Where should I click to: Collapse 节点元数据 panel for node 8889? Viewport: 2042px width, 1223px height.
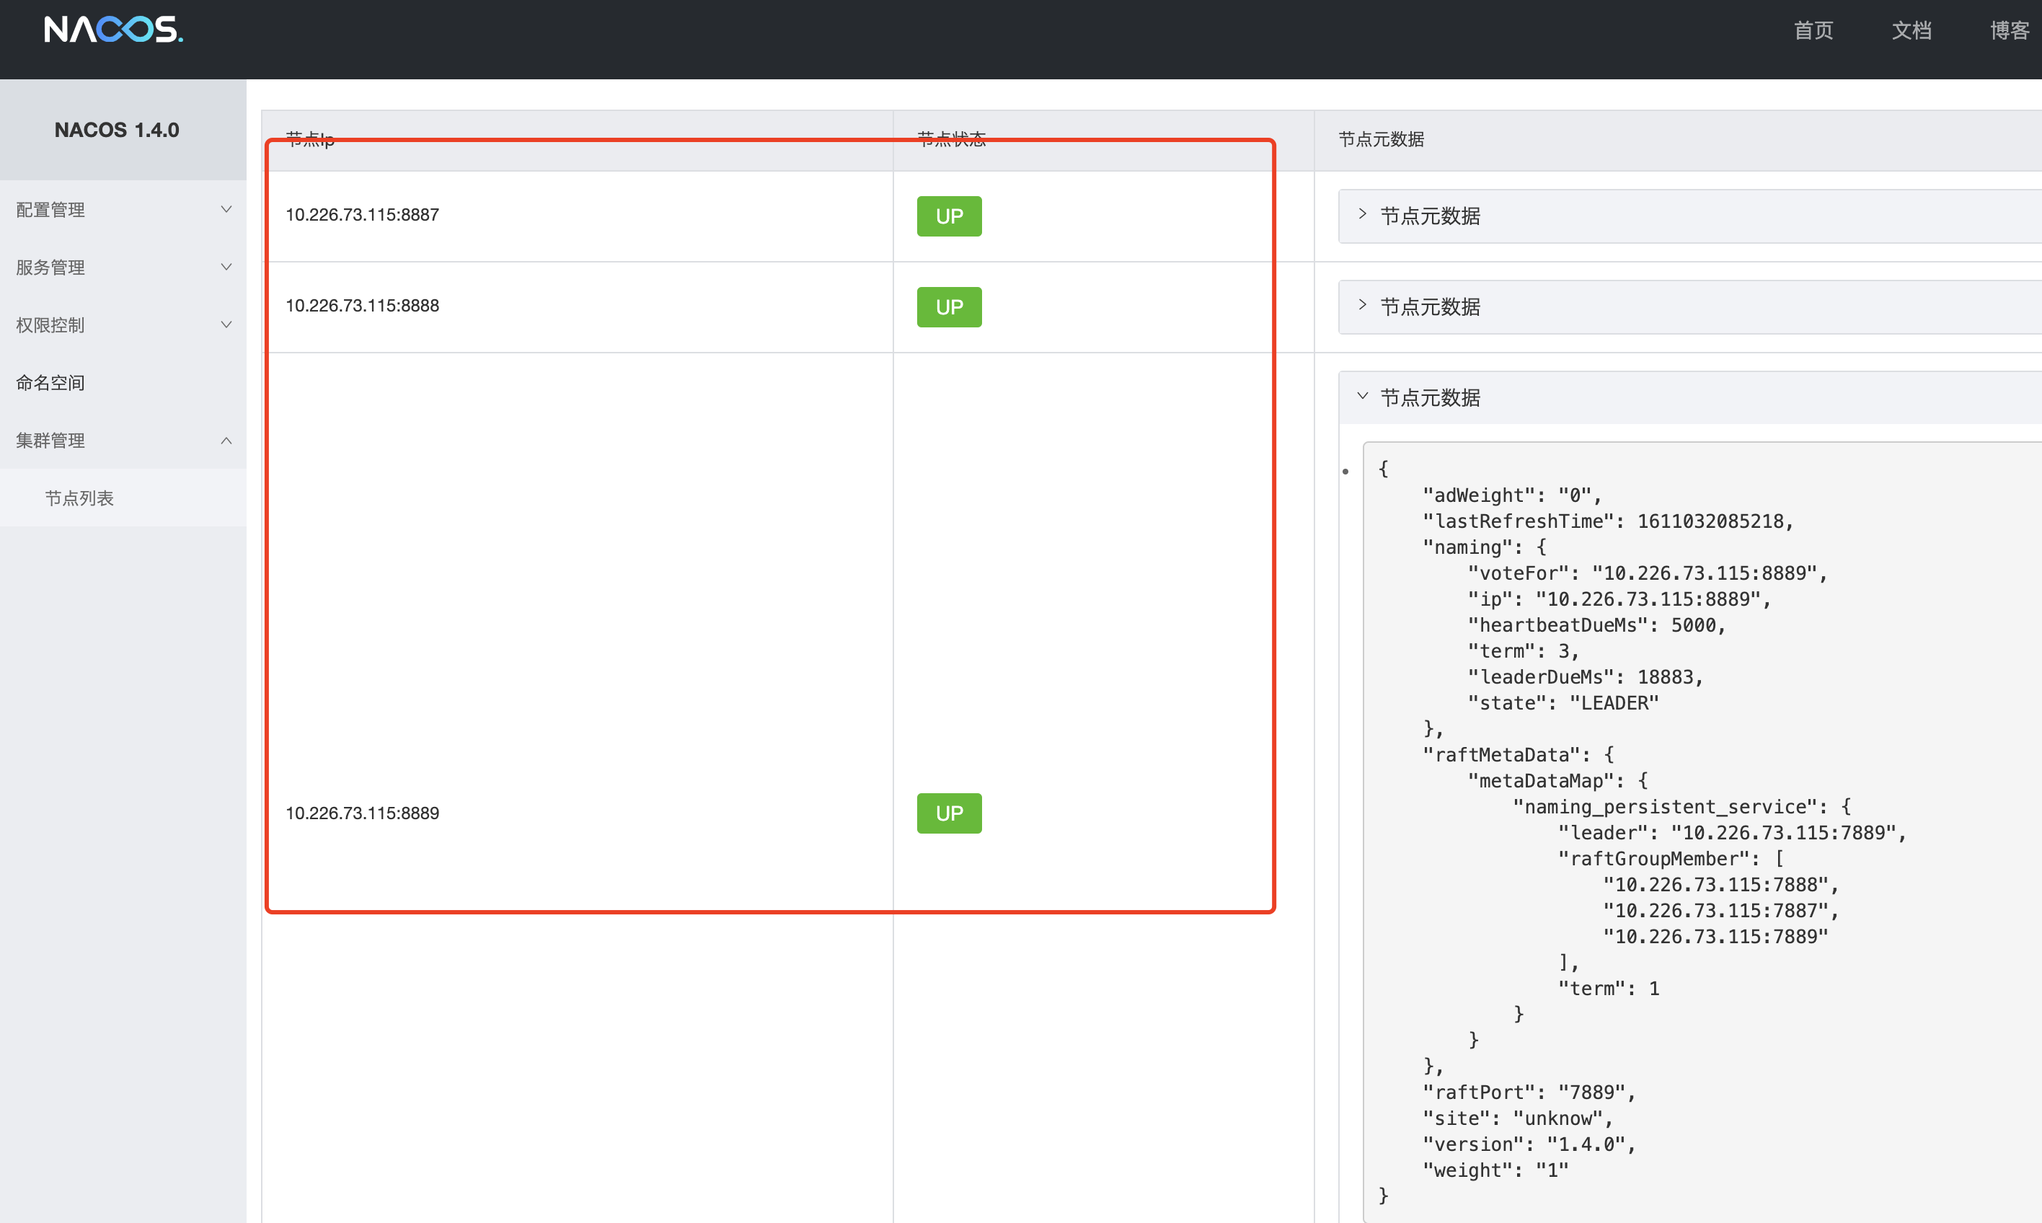pos(1689,397)
